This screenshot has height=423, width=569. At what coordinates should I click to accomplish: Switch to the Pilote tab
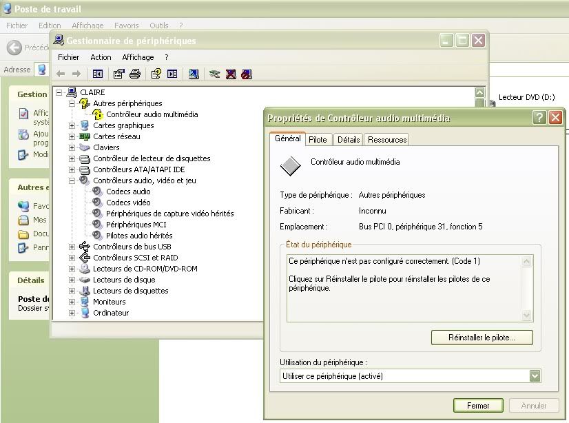pos(318,140)
